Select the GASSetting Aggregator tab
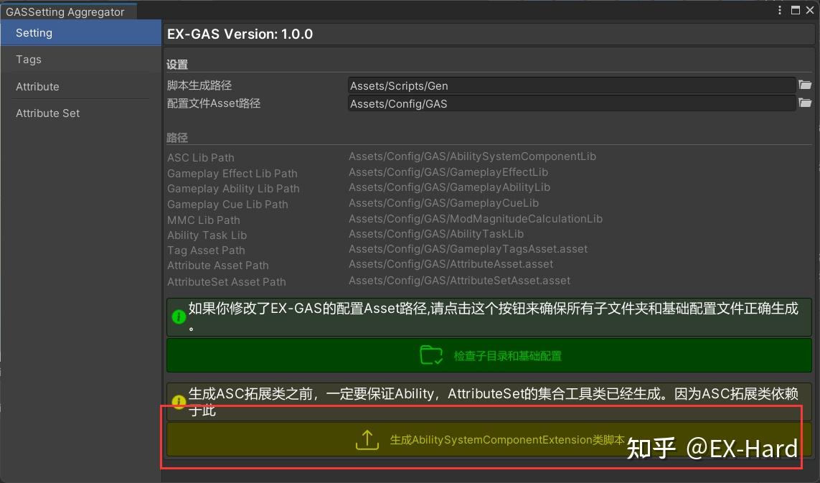The width and height of the screenshot is (820, 483). 65,11
